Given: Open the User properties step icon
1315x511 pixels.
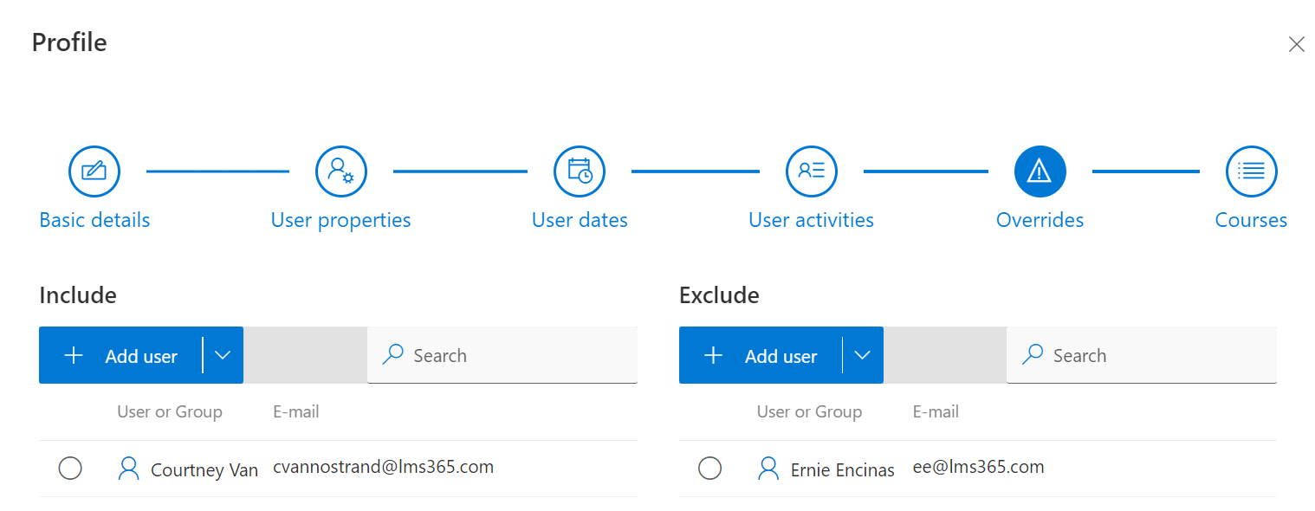Looking at the screenshot, I should [x=340, y=171].
